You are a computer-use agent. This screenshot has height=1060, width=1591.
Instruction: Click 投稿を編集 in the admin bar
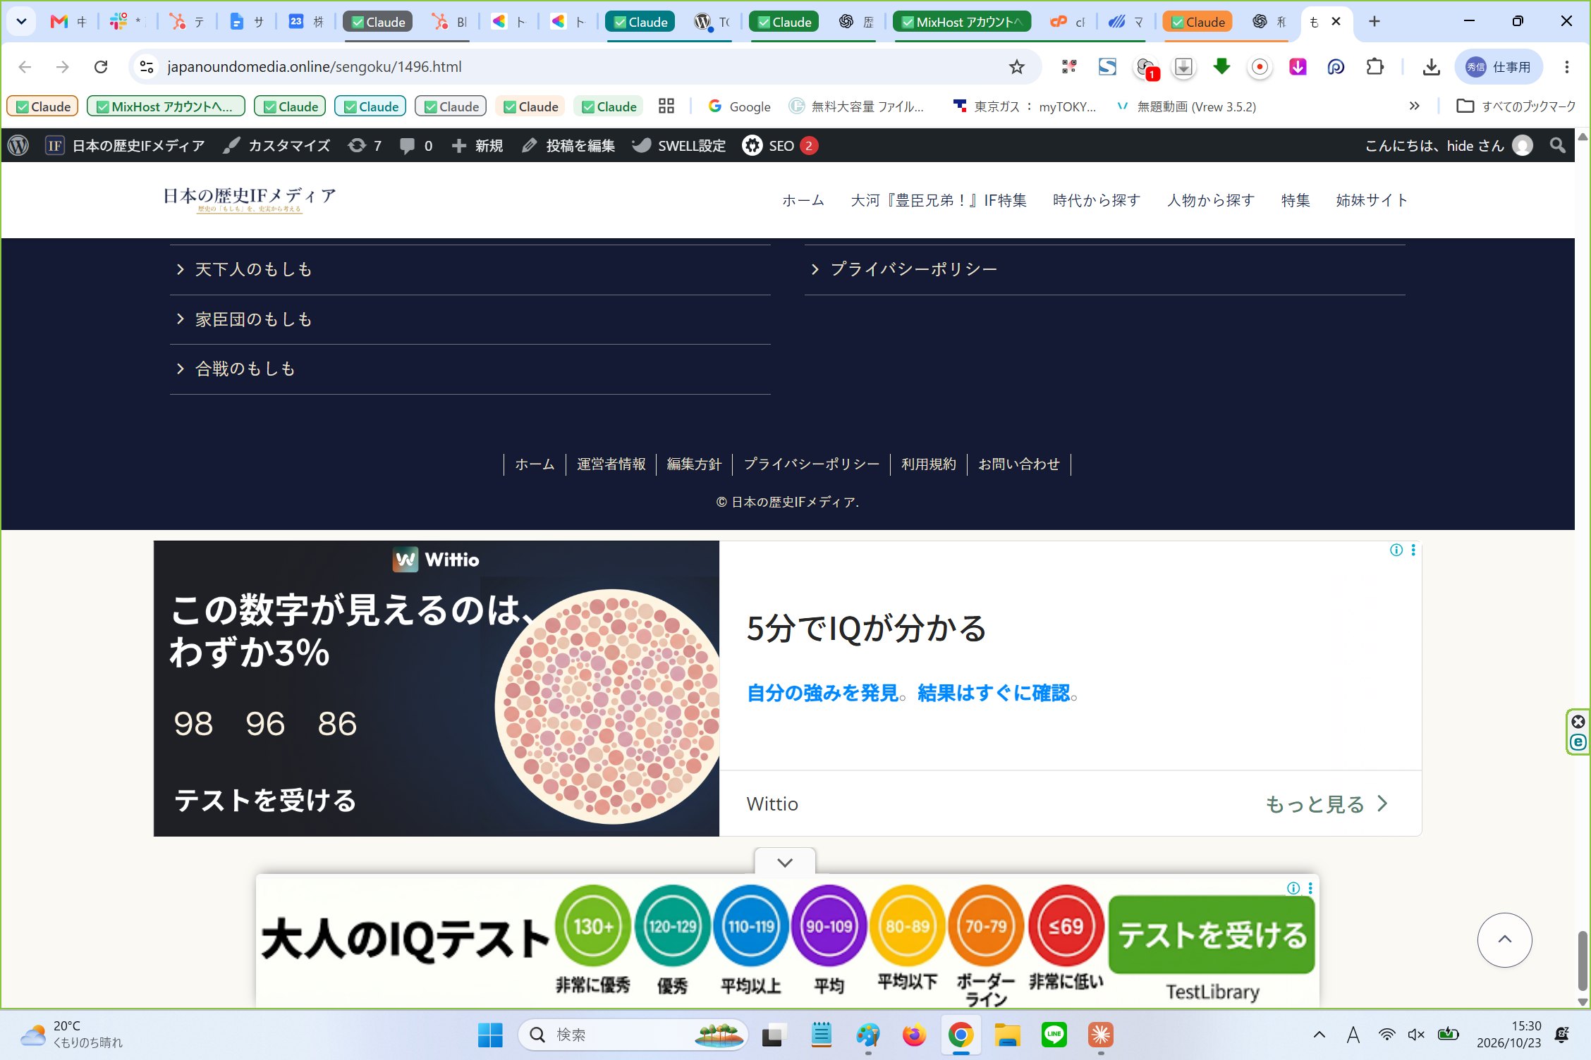point(568,146)
